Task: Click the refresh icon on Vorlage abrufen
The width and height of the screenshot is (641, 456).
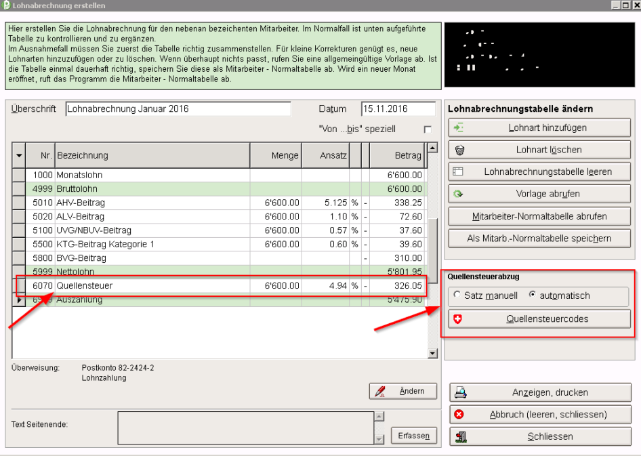Action: coord(459,194)
